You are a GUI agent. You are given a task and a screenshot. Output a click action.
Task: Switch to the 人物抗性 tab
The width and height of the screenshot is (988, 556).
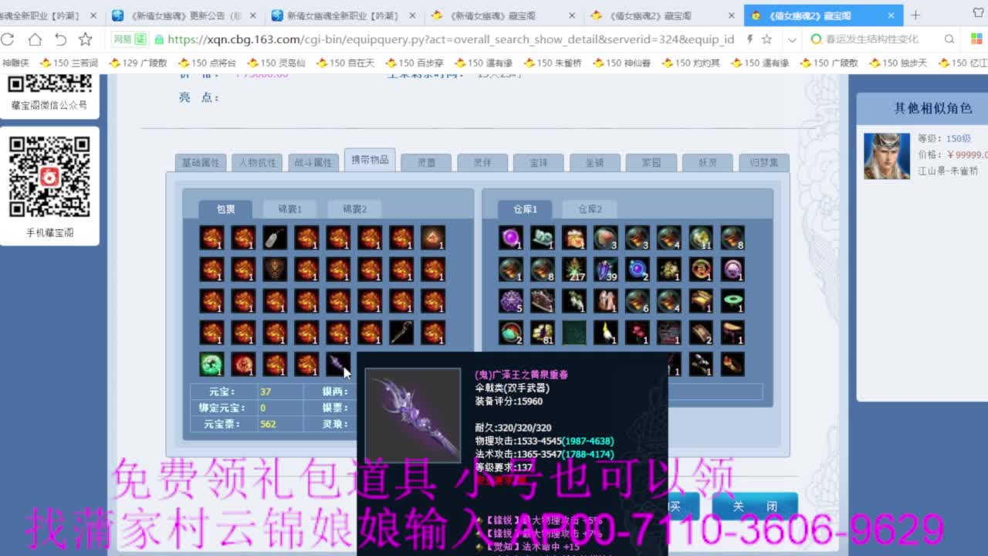pyautogui.click(x=257, y=162)
